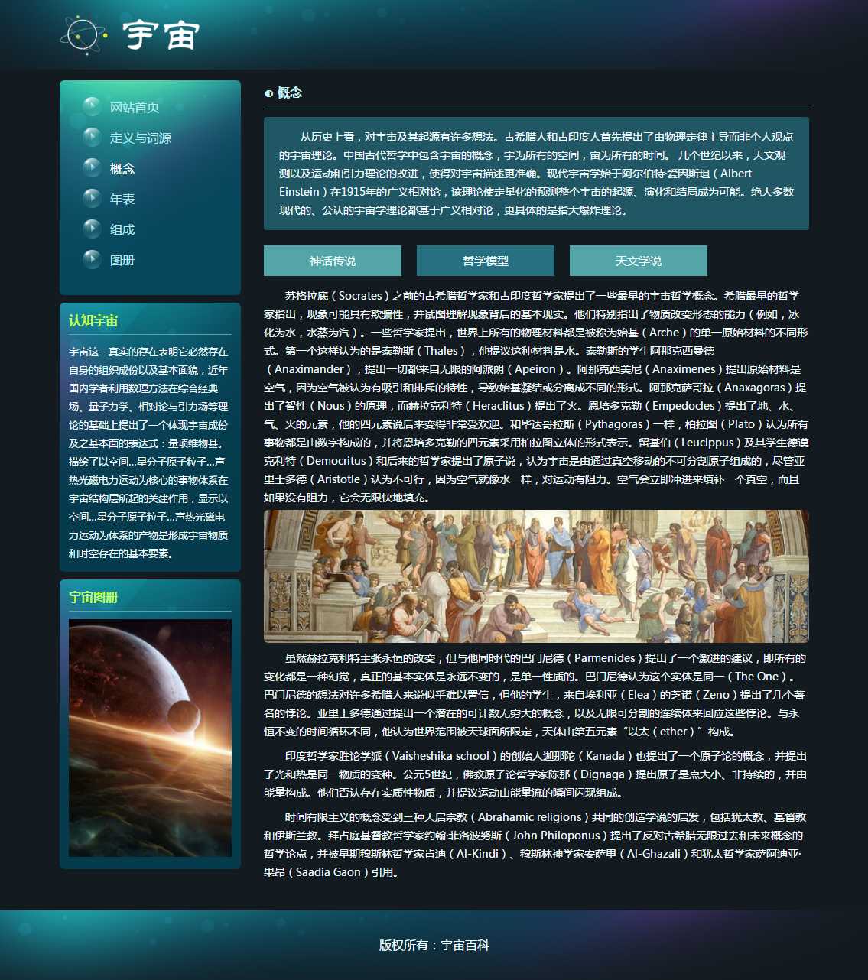Click the sphere icon beside 概念
The image size is (868, 980).
[x=92, y=168]
